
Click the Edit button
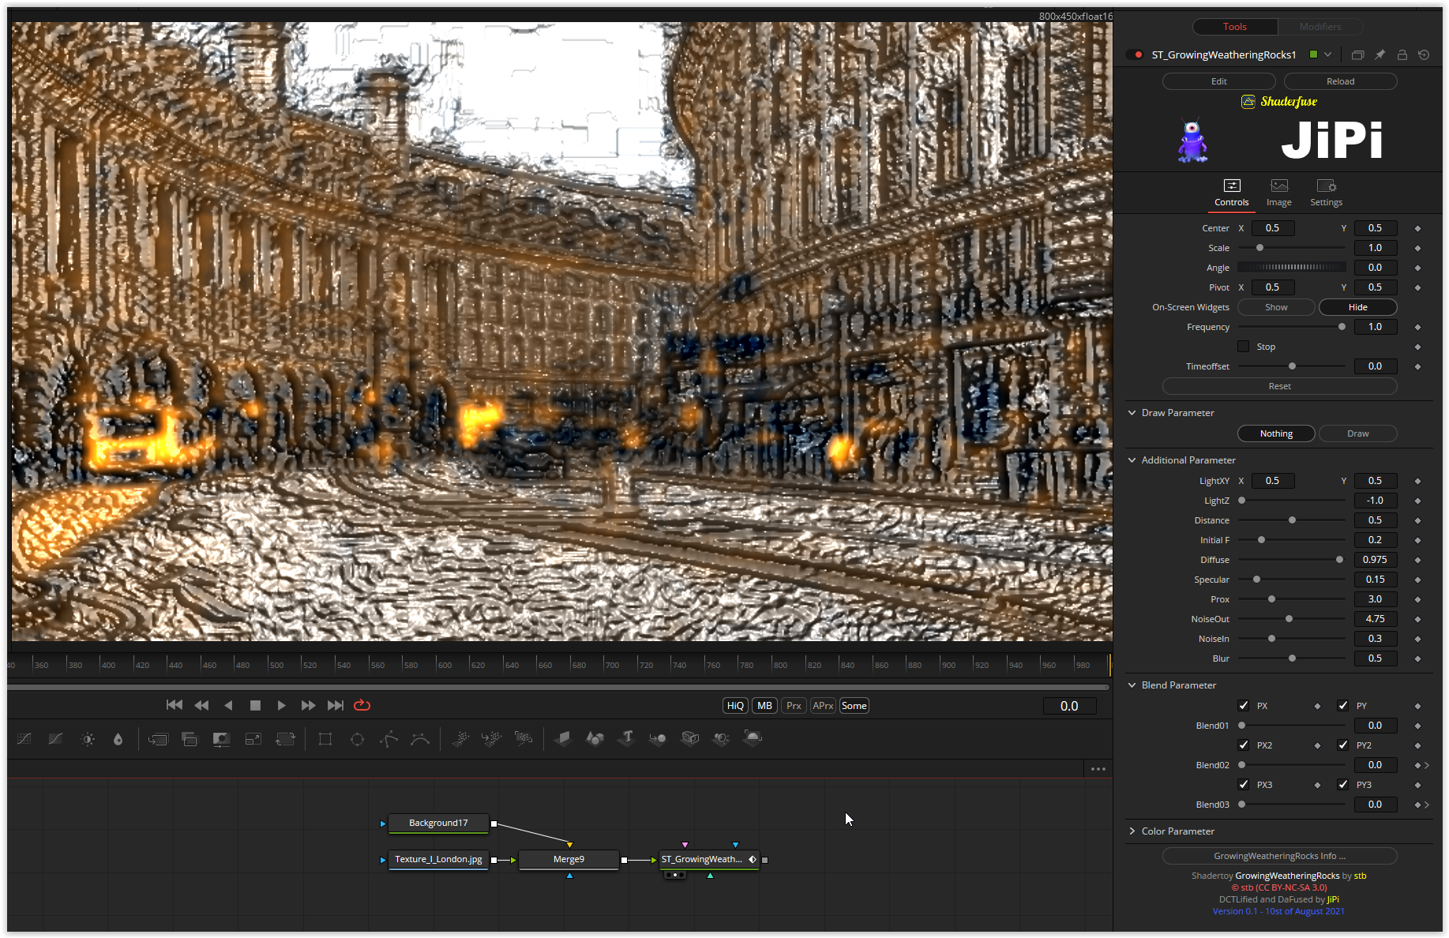(1219, 81)
